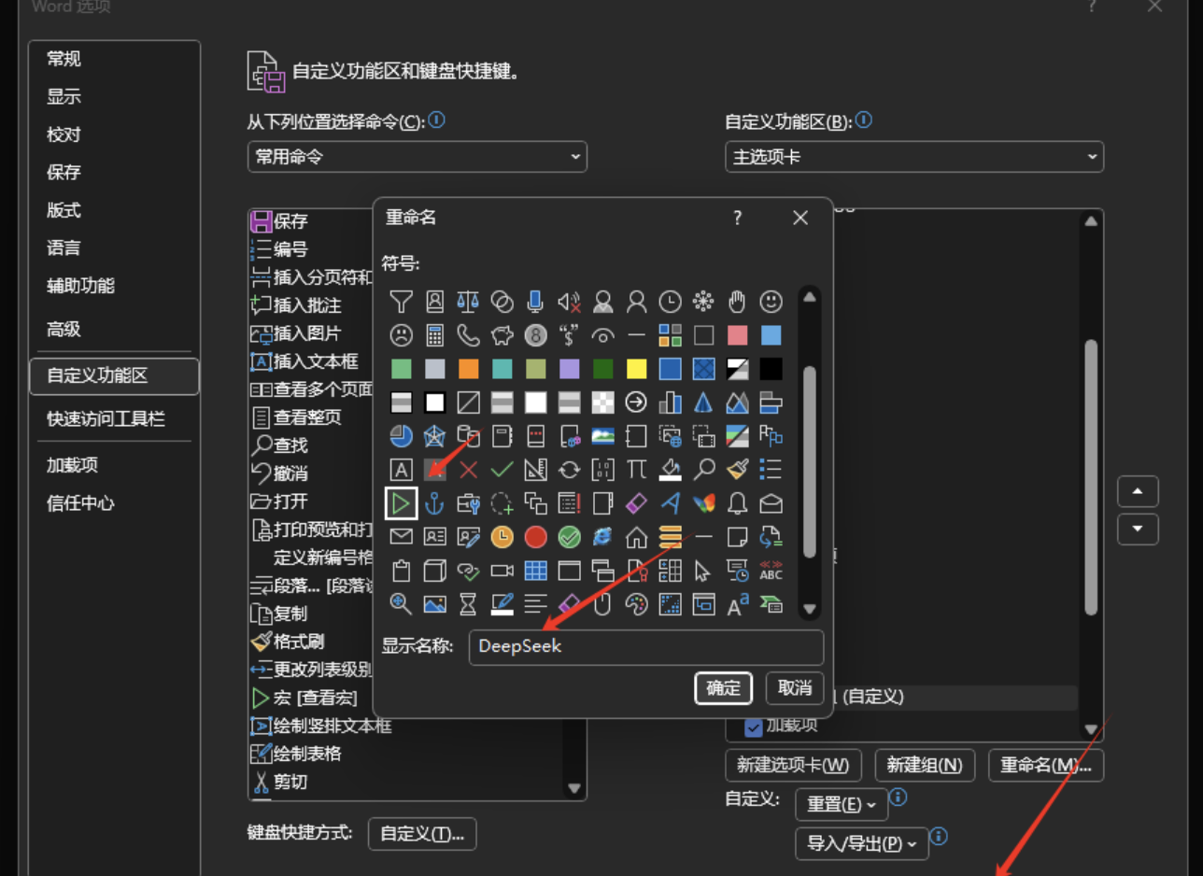Pick the funnel filter symbol
Screen dimensions: 1203x876
pos(401,301)
